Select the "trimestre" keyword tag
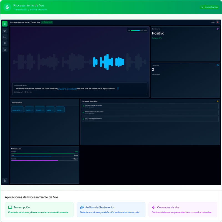Viewport: 222px width, 222px height. pos(40,110)
